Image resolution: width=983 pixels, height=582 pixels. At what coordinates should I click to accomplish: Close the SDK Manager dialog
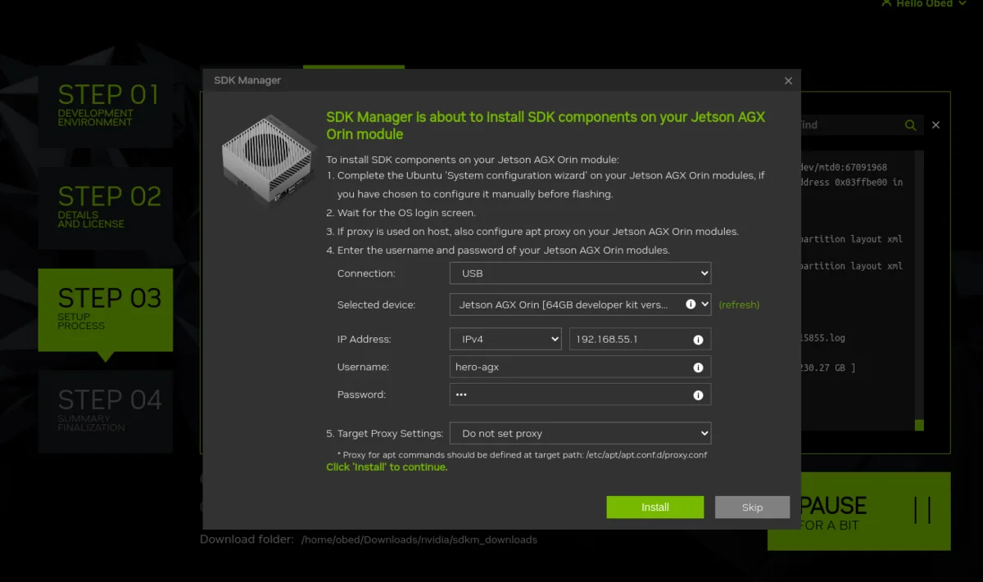[x=788, y=80]
